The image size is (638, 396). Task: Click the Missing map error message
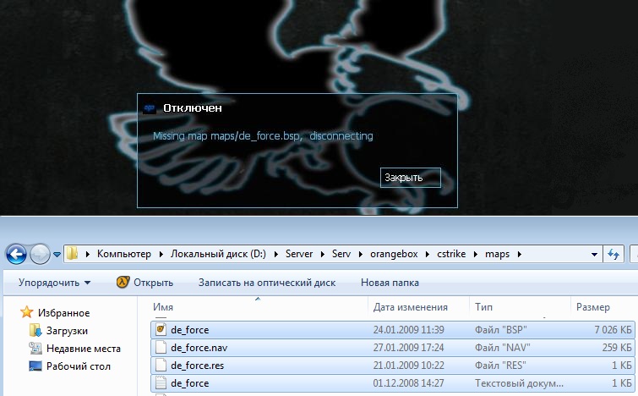263,136
